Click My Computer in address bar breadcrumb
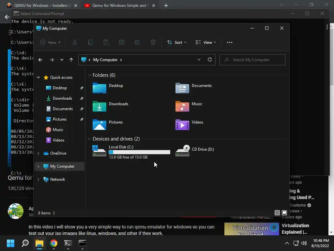 click(105, 60)
